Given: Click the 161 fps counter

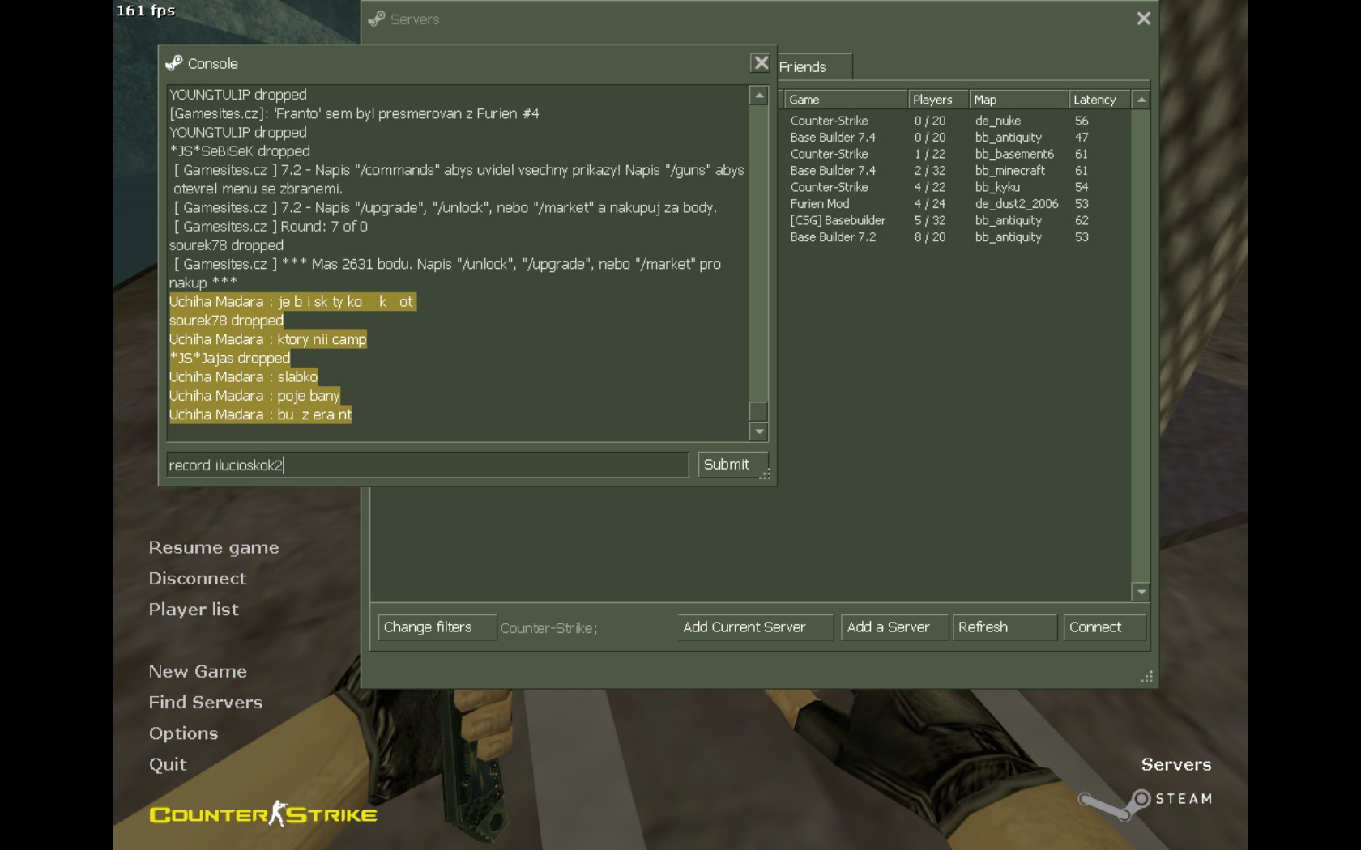Looking at the screenshot, I should 146,11.
